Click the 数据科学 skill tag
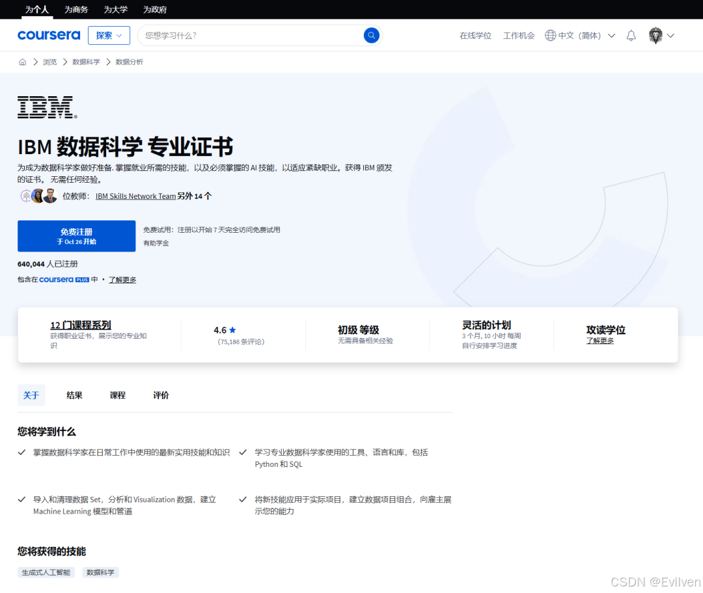Image resolution: width=703 pixels, height=593 pixels. (x=100, y=572)
